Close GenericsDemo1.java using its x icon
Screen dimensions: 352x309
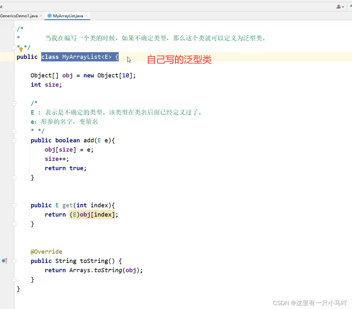coord(40,15)
